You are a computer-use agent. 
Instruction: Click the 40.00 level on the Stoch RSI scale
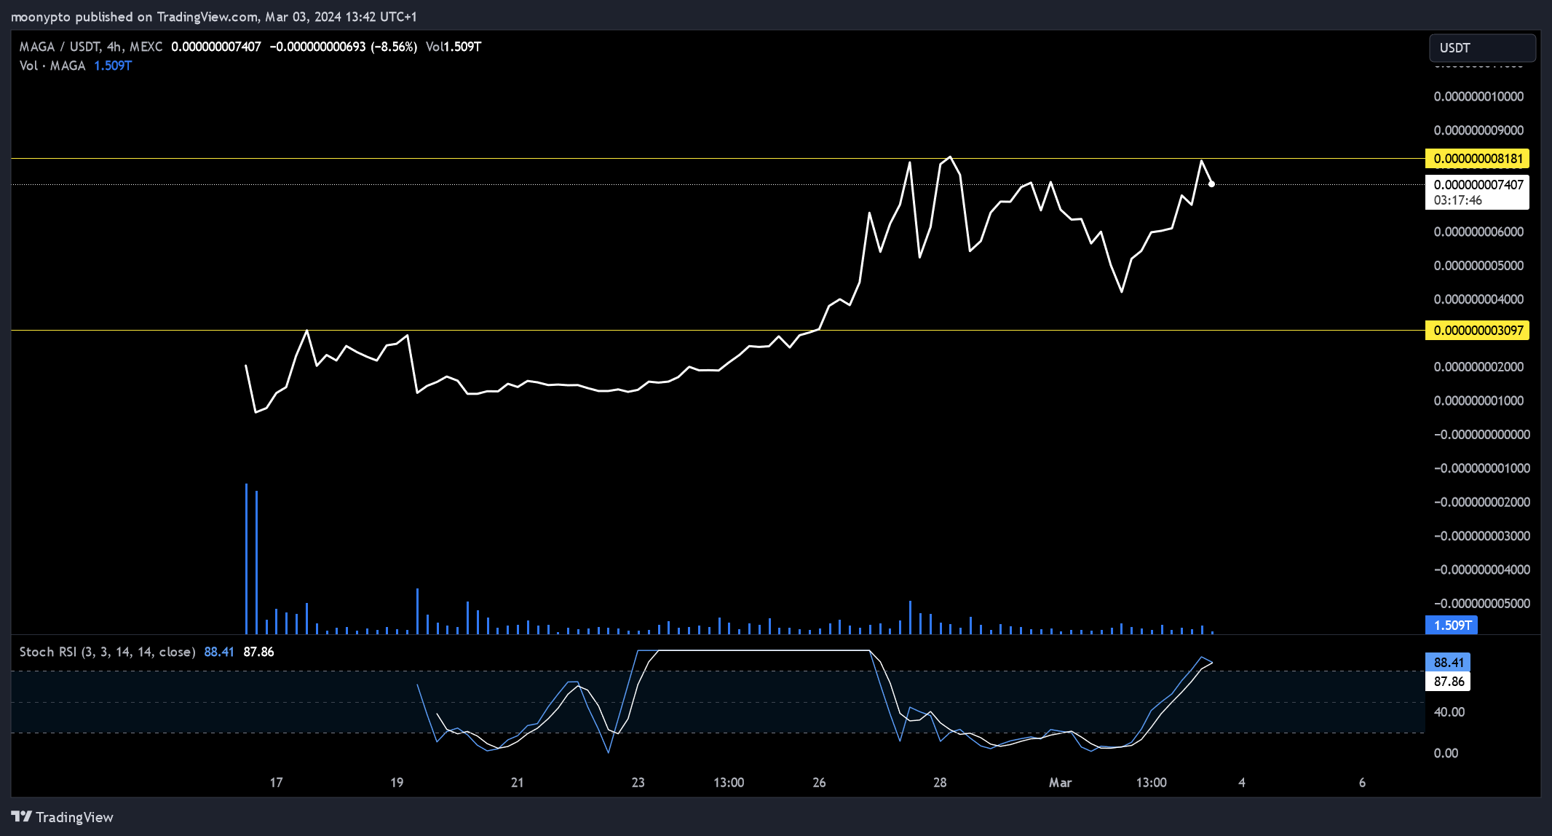pos(1449,711)
